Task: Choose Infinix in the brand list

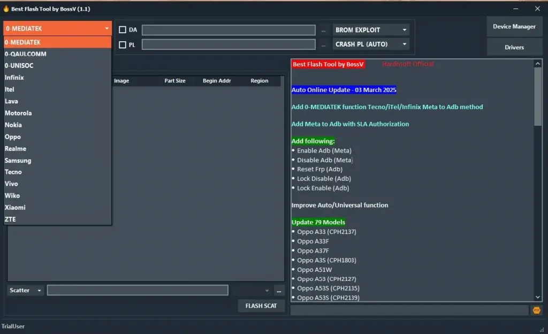Action: (x=57, y=77)
